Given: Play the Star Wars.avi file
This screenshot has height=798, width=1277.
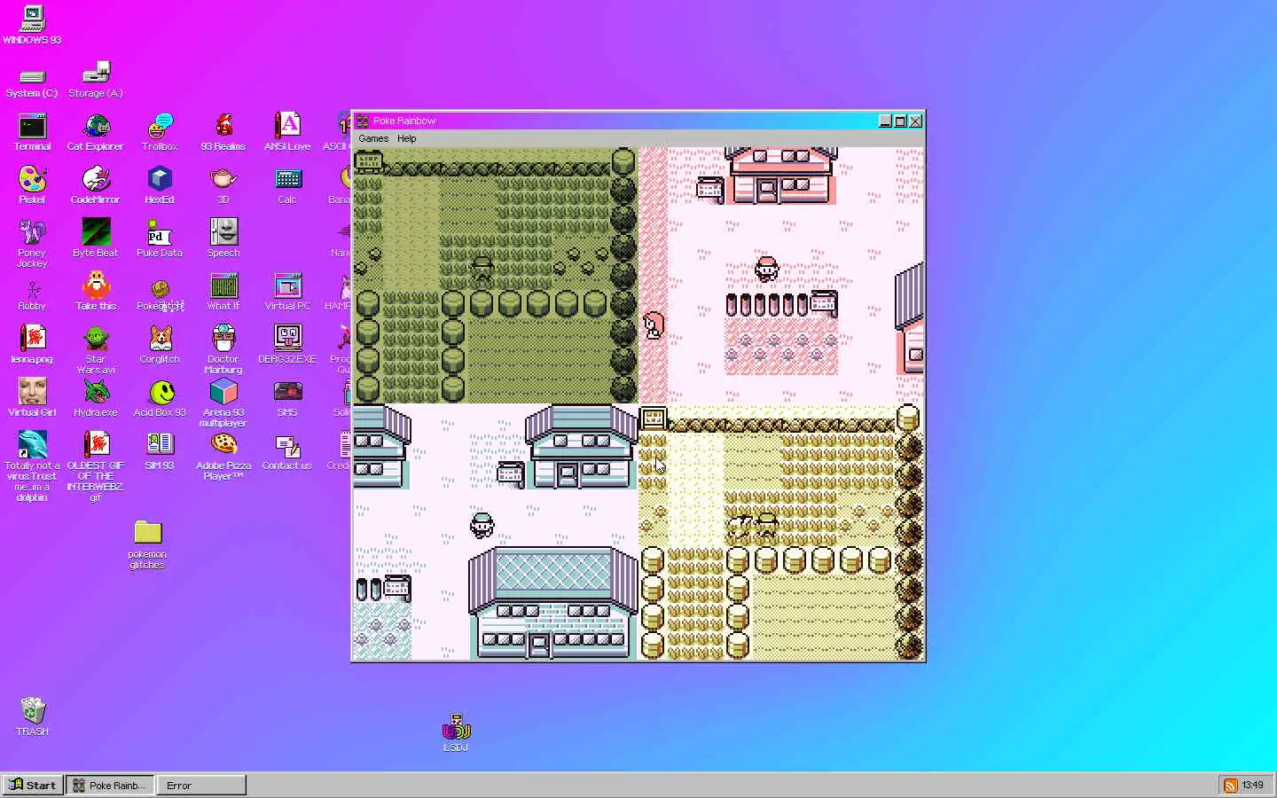Looking at the screenshot, I should (96, 350).
